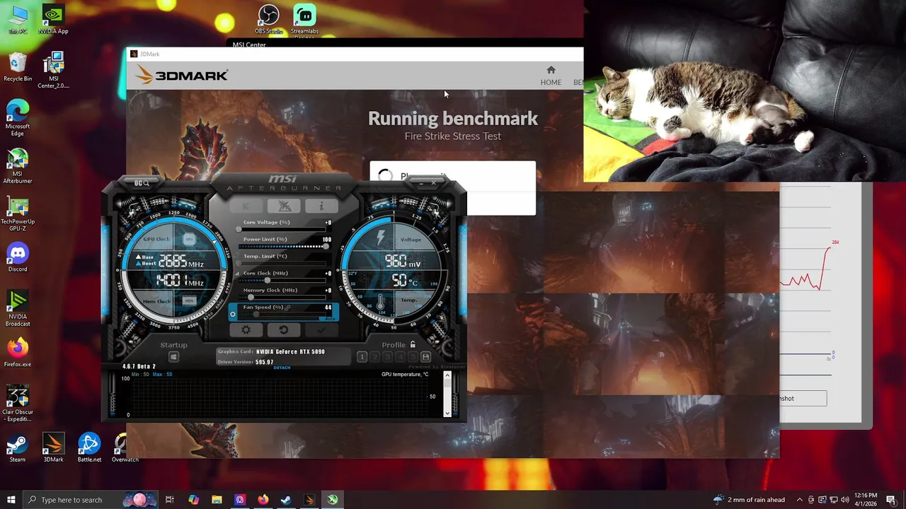Toggle Afterburner Startup Windows button

173,357
